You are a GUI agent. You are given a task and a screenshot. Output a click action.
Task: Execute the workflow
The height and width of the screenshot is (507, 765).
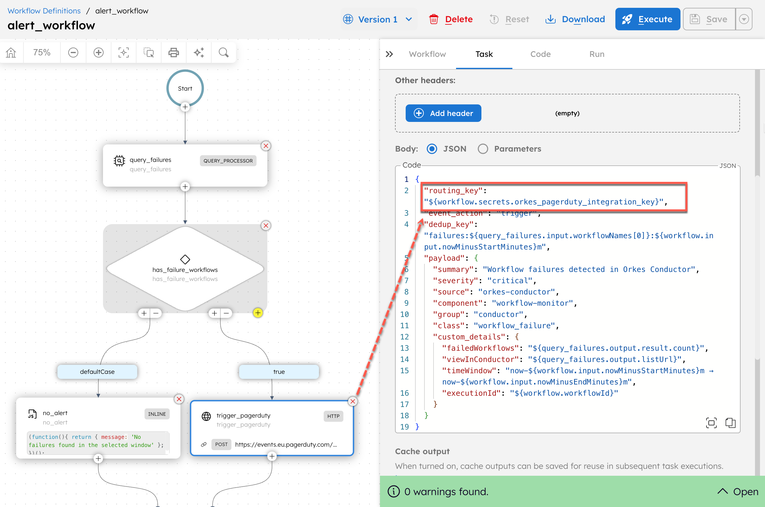click(647, 19)
